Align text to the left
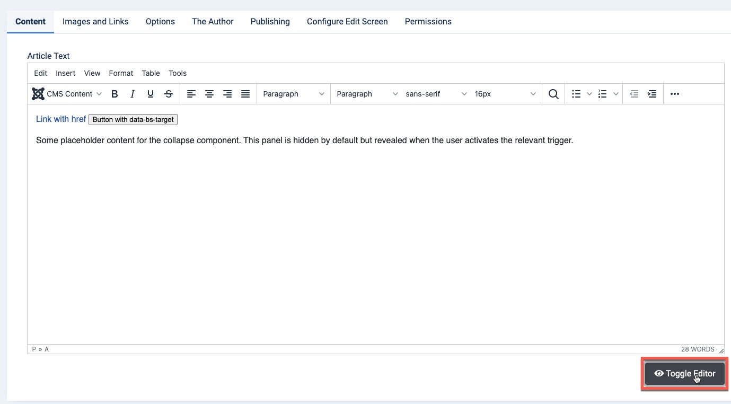This screenshot has width=731, height=404. point(191,94)
